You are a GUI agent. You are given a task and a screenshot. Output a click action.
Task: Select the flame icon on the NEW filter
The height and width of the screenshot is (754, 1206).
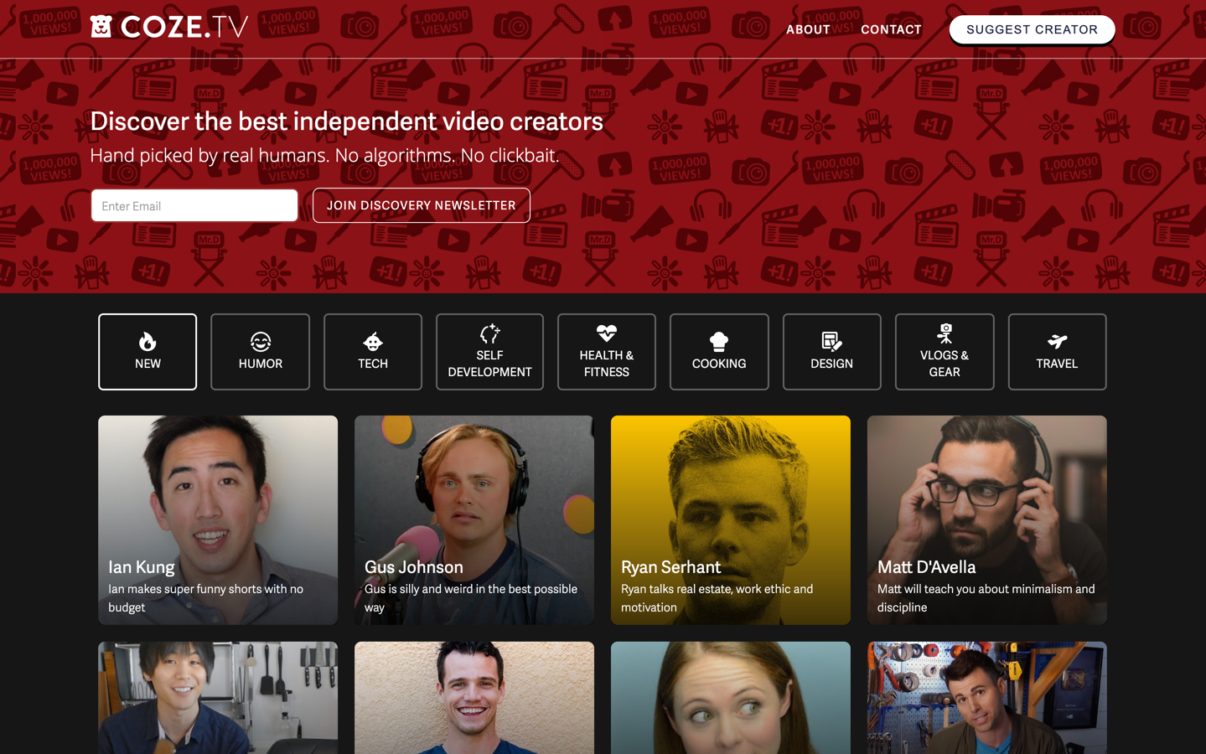(148, 342)
